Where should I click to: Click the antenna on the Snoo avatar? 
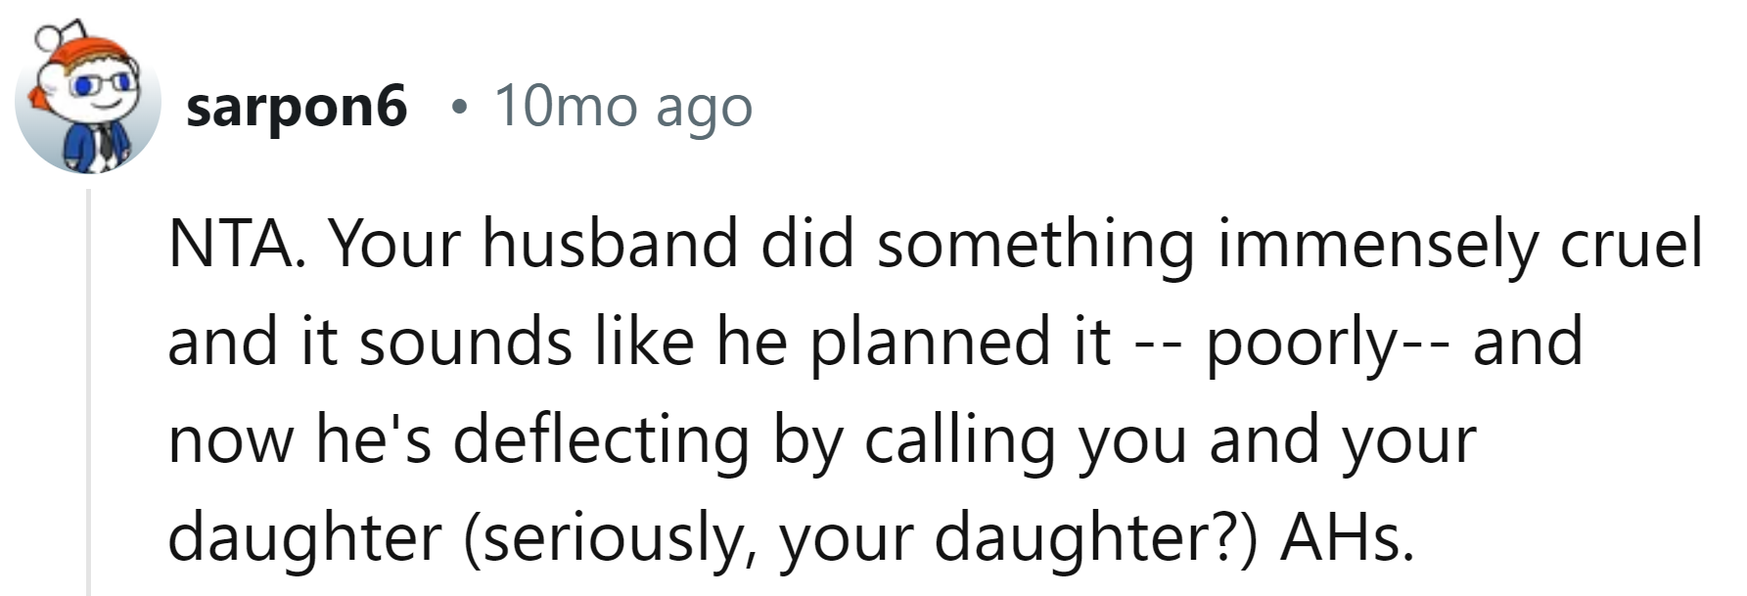coord(48,37)
